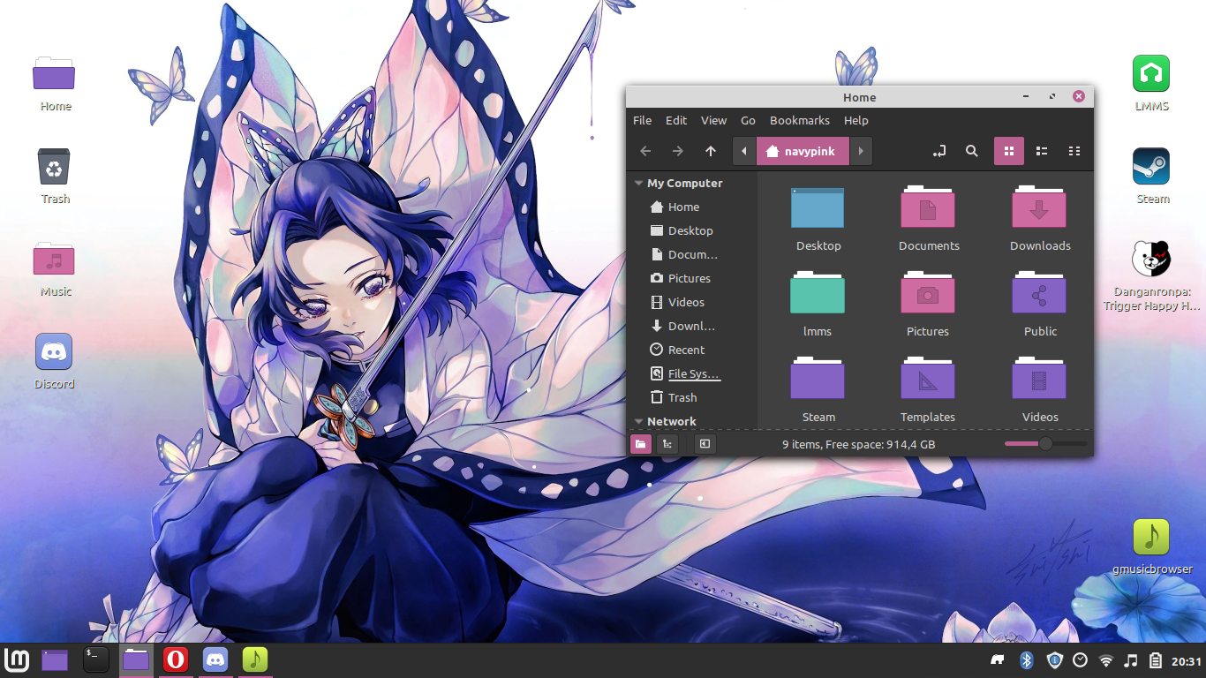
Task: Go forward using the right arrow button
Action: coord(677,151)
